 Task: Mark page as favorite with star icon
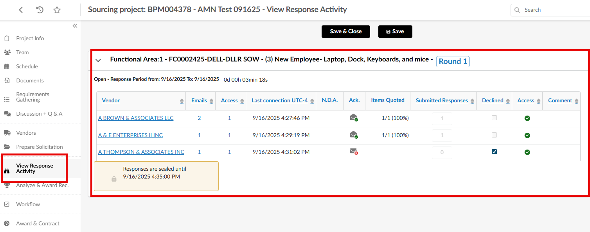pos(57,10)
